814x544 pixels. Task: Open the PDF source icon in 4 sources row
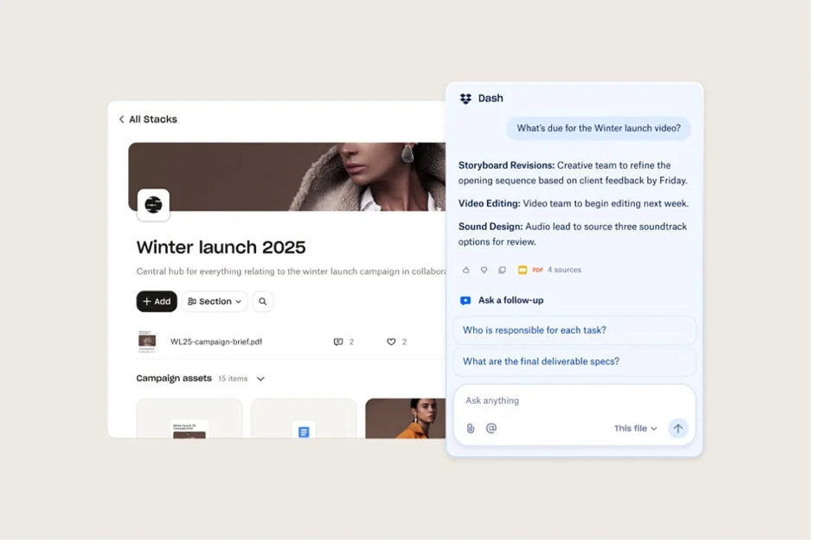pyautogui.click(x=536, y=270)
